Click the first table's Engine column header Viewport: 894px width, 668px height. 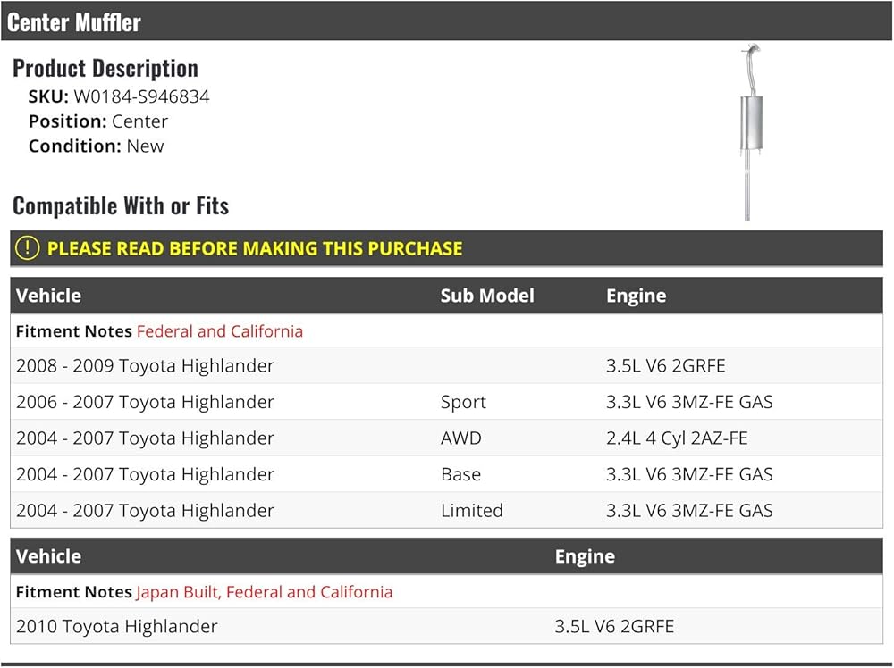coord(637,296)
